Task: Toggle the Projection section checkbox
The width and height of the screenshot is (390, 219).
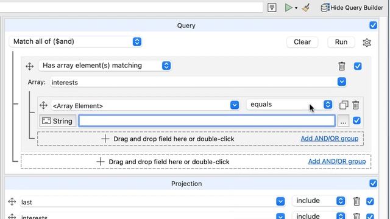Action: 373,183
